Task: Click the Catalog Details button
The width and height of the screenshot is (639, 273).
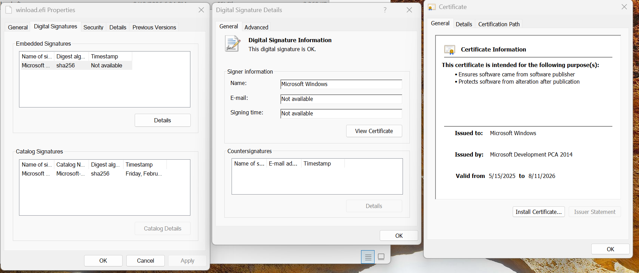Action: 162,228
